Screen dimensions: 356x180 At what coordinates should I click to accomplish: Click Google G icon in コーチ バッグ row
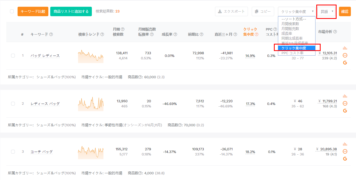[x=345, y=159]
